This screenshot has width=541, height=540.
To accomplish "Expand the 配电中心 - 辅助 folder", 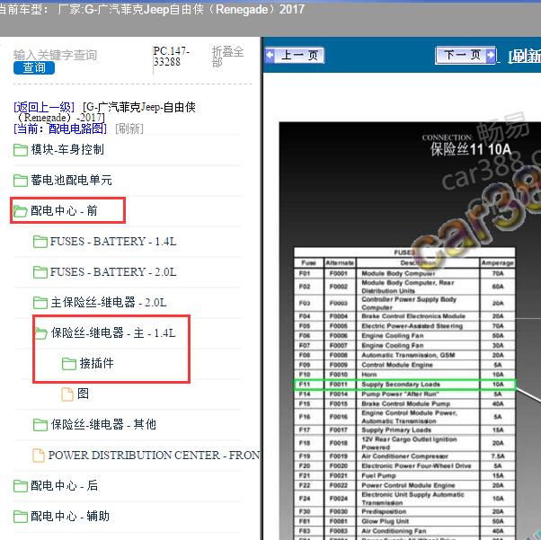I will pyautogui.click(x=70, y=516).
